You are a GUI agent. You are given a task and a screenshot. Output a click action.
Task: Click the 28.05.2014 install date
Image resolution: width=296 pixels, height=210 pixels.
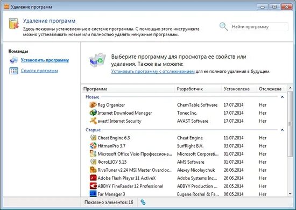[x=234, y=186]
